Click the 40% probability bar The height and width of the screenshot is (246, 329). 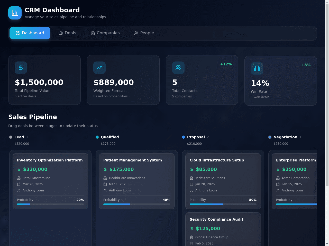pyautogui.click(x=137, y=204)
